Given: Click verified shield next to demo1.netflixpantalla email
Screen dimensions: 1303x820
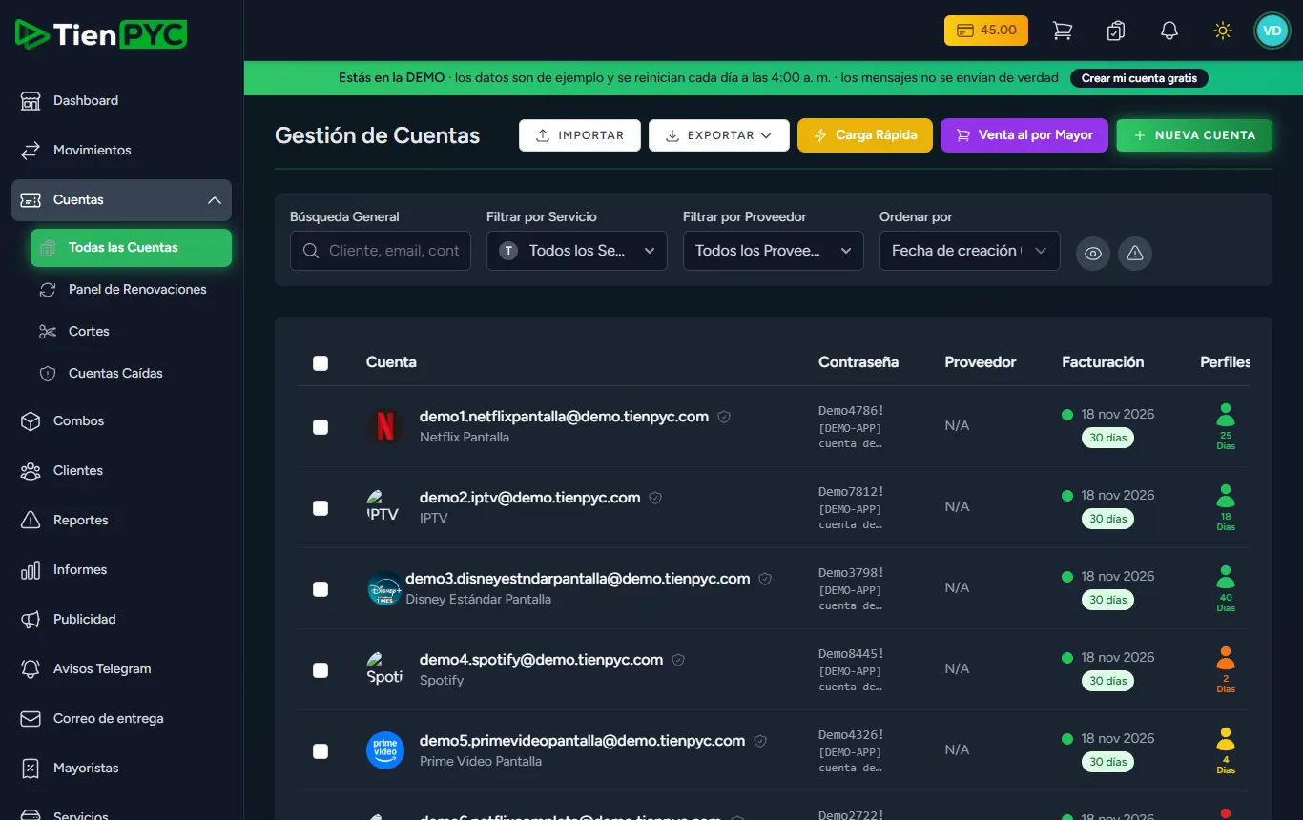Looking at the screenshot, I should click(724, 417).
